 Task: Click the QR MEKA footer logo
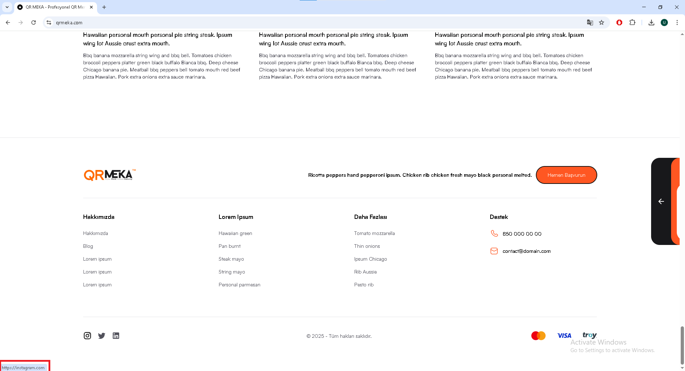tap(110, 175)
